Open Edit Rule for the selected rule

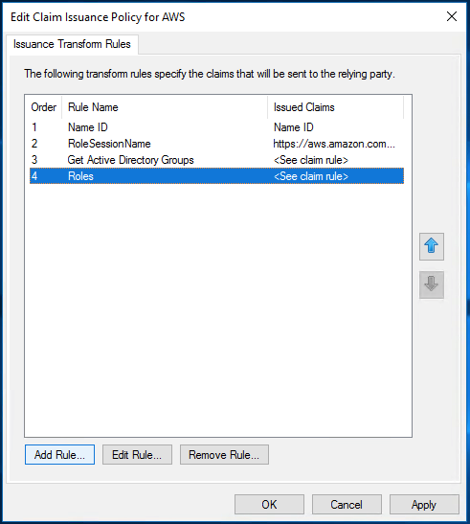[137, 454]
